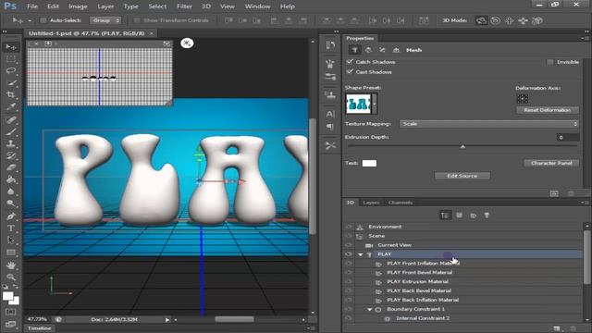This screenshot has height=333, width=592.
Task: Collapse Boundary Constraint 1 tree item
Action: tap(370, 310)
